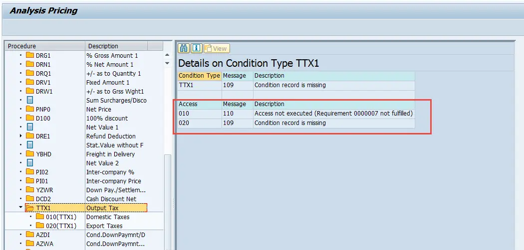Click calculator icon for Sum Surcharges/Disco
Screen dimensions: 524x250
coord(30,100)
